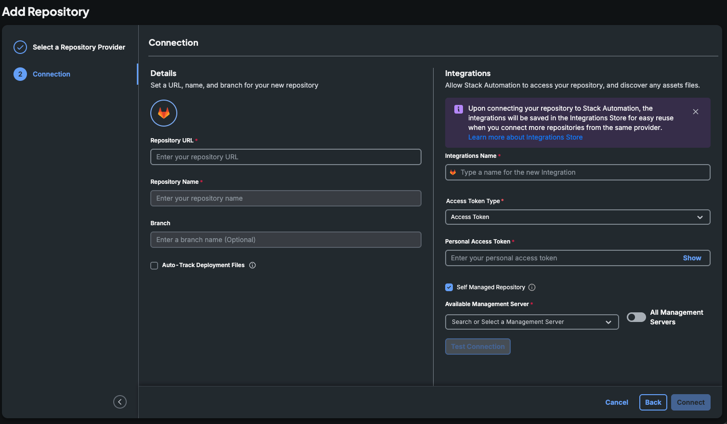Click the GitLab provider logo icon
The width and height of the screenshot is (727, 424).
pyautogui.click(x=164, y=113)
